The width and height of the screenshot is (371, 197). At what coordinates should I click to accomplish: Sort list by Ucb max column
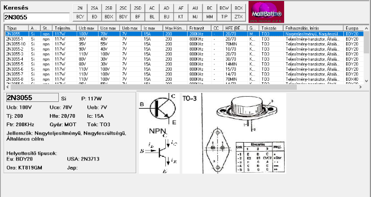pos(87,29)
